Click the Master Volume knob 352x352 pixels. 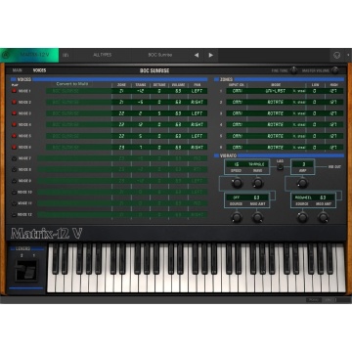(x=334, y=70)
